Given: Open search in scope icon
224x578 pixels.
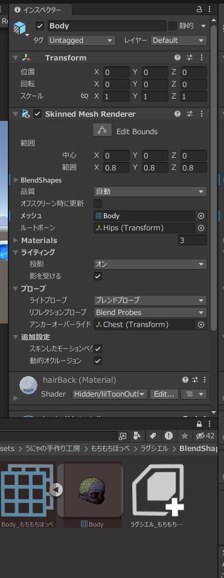Looking at the screenshot, I should 123,436.
